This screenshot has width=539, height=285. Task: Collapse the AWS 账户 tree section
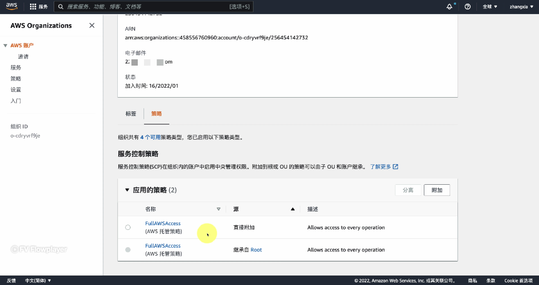[5, 46]
